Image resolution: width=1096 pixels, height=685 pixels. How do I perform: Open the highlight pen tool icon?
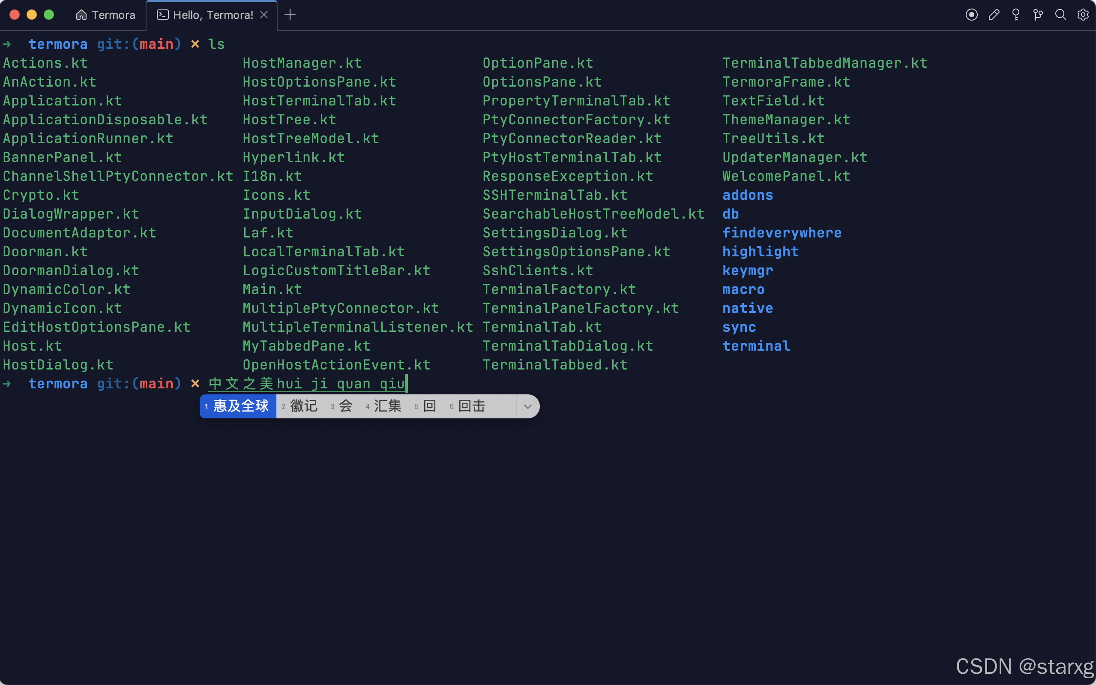[x=994, y=15]
